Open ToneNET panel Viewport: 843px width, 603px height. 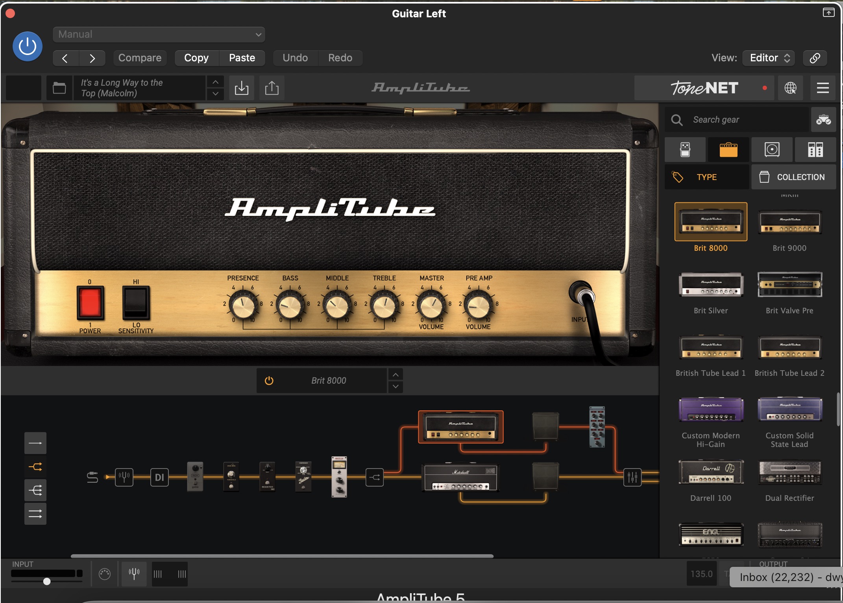coord(704,88)
